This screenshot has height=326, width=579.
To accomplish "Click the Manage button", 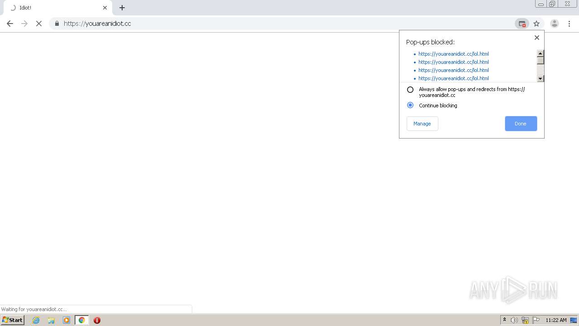I will [x=422, y=124].
